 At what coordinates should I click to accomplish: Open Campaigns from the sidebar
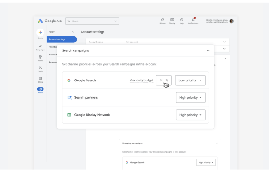pyautogui.click(x=40, y=48)
